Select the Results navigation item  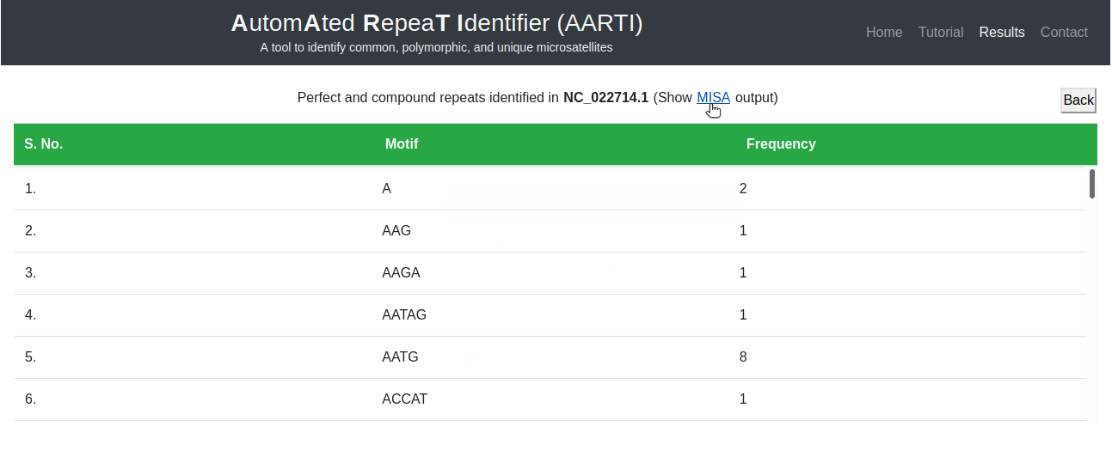pyautogui.click(x=1001, y=33)
